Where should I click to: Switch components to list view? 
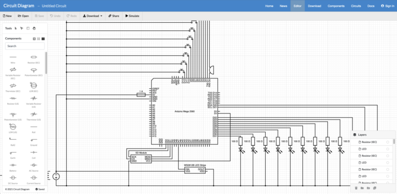click(38, 39)
